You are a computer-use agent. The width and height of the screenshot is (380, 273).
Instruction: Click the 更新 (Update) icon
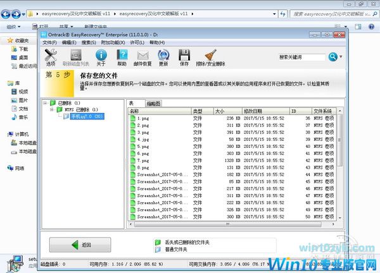tap(163, 58)
